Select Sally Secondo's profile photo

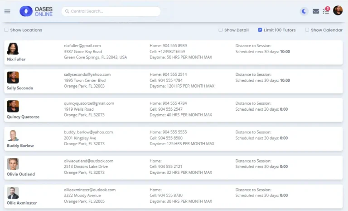pos(13,78)
